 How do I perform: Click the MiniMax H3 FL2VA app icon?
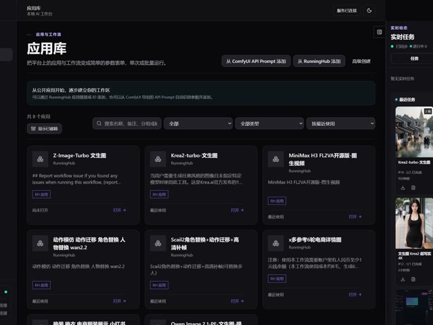(276, 159)
